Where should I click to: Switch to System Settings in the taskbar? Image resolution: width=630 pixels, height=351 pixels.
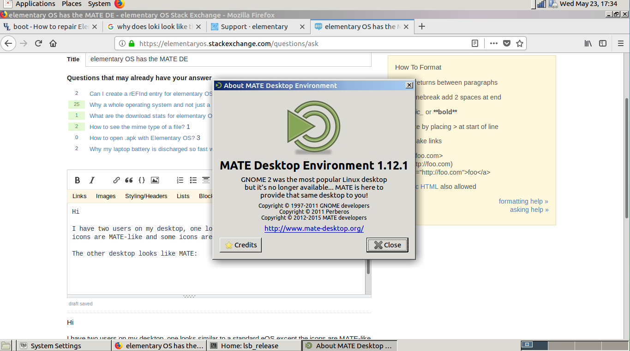tap(64, 345)
